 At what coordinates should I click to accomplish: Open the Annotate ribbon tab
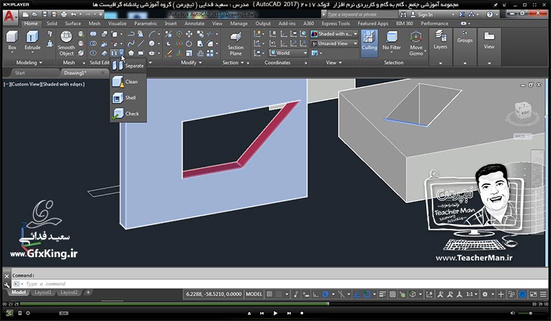(194, 23)
